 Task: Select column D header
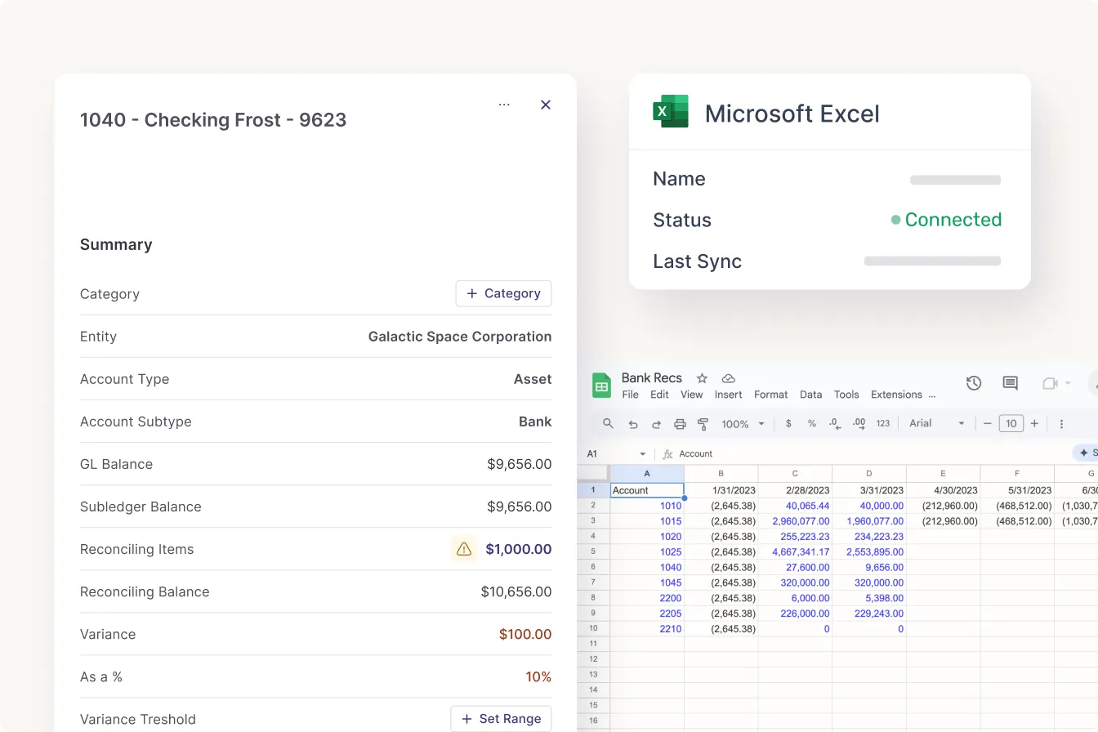869,474
